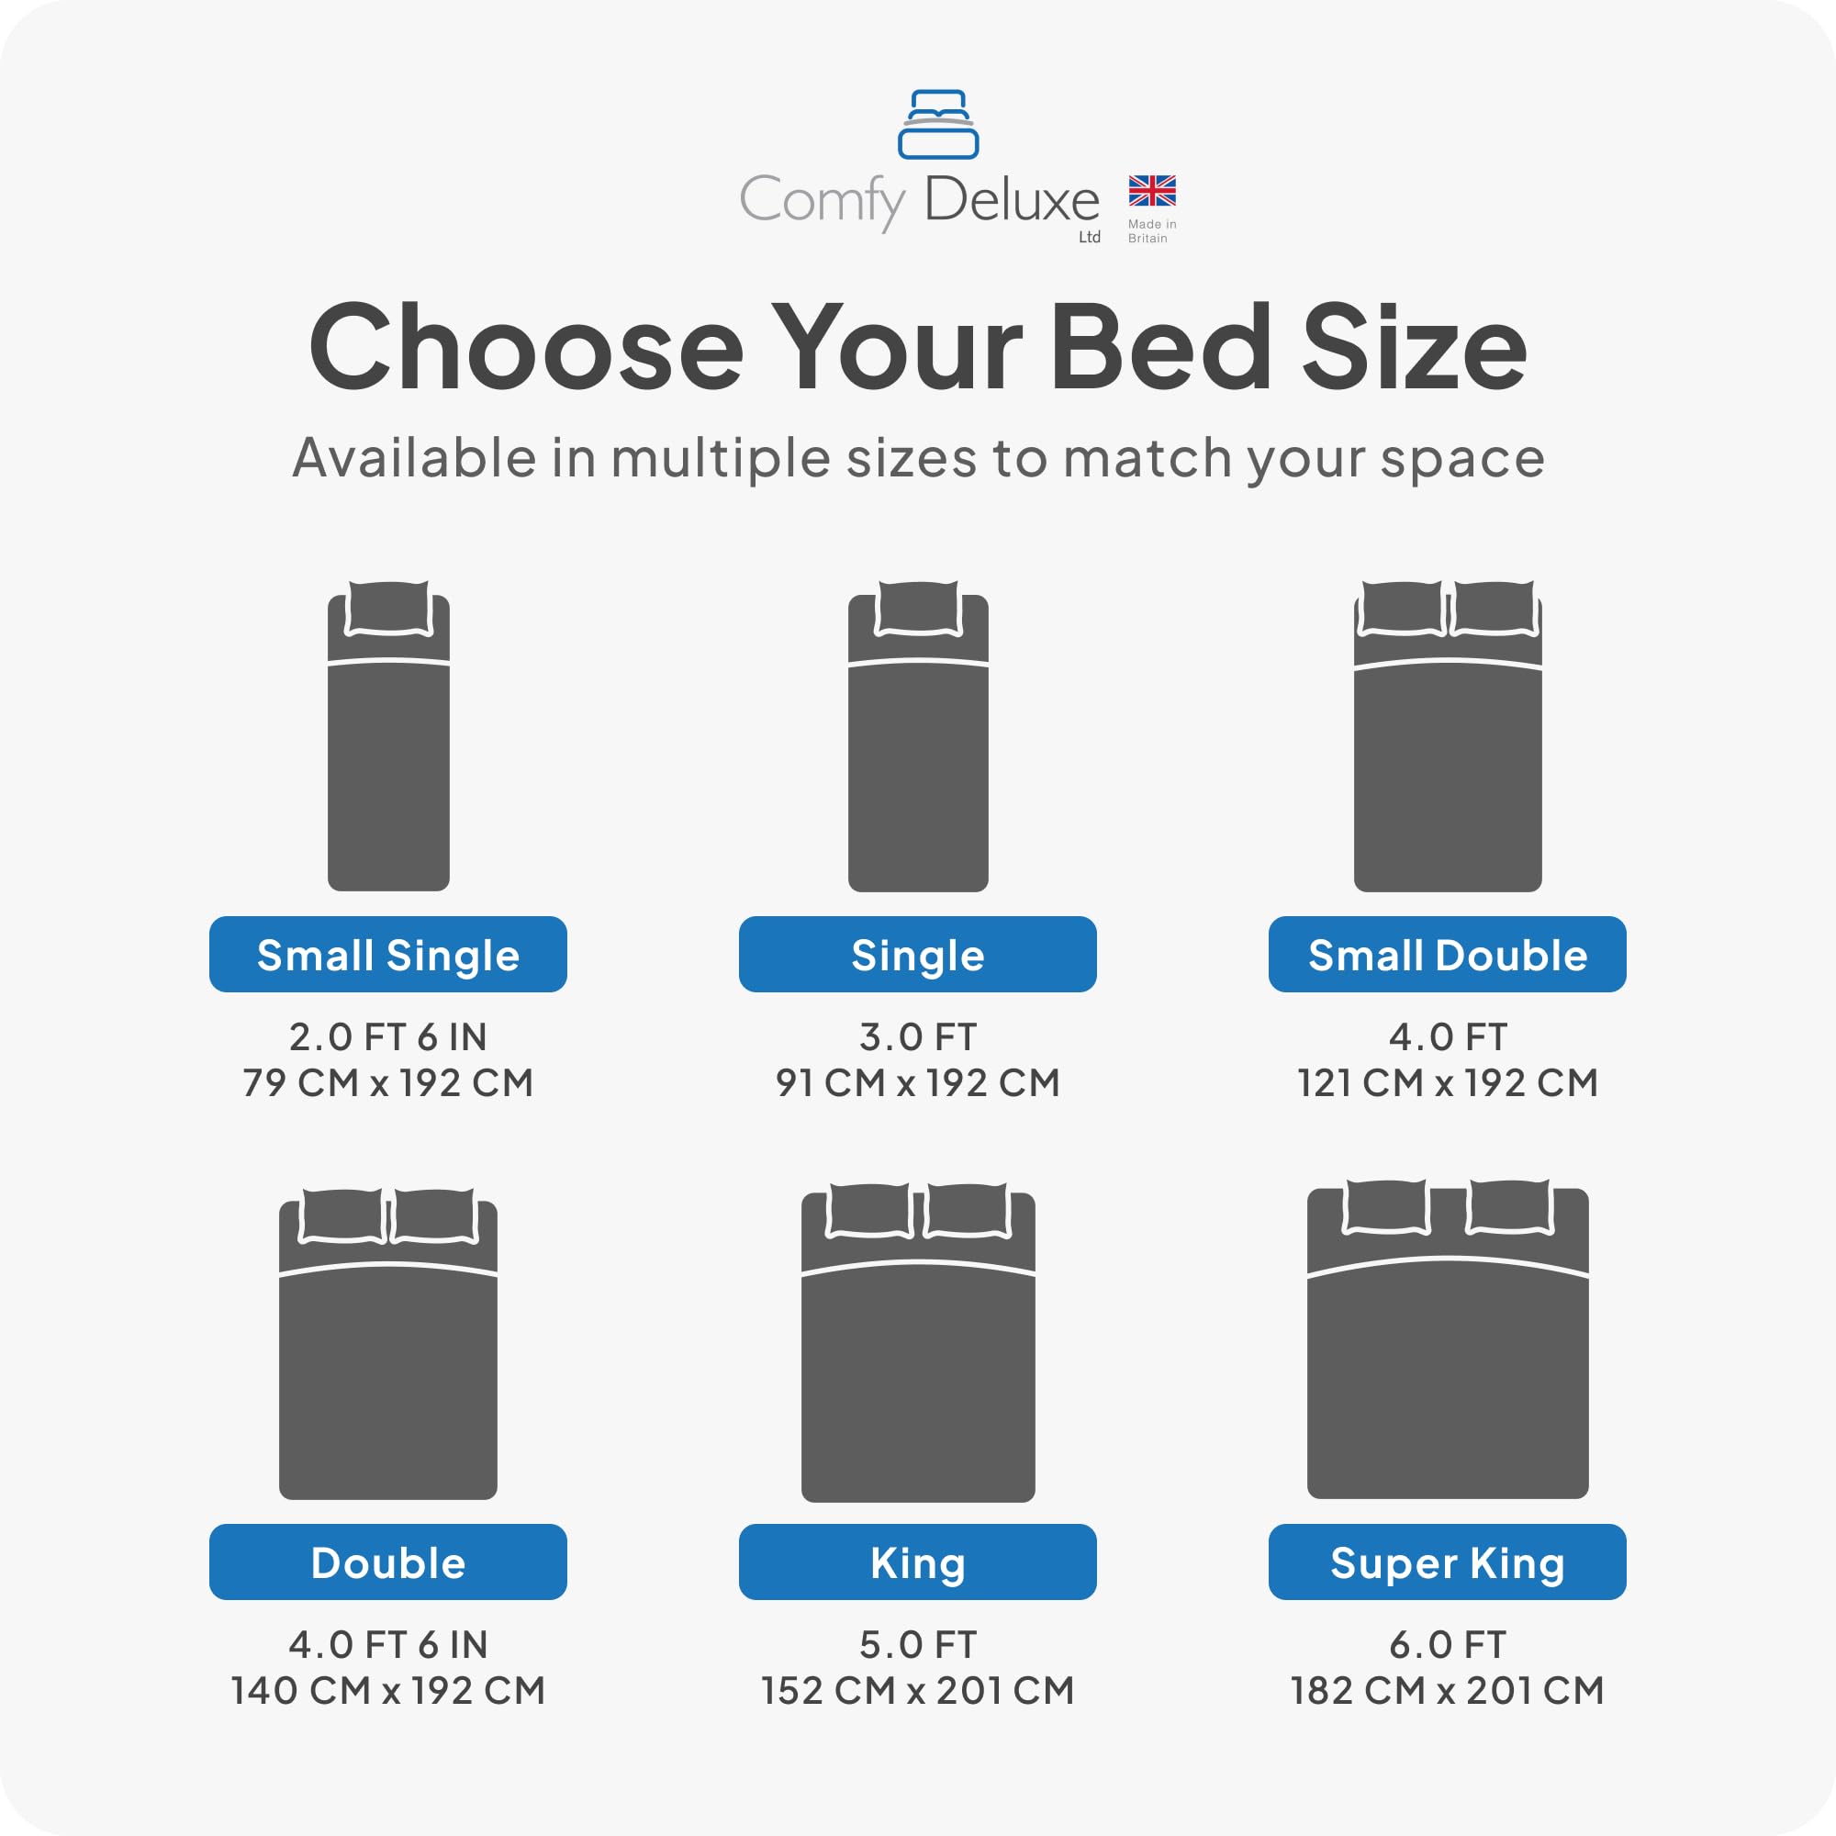Select the Single bed illustration
Image resolution: width=1836 pixels, height=1836 pixels.
coord(918,735)
